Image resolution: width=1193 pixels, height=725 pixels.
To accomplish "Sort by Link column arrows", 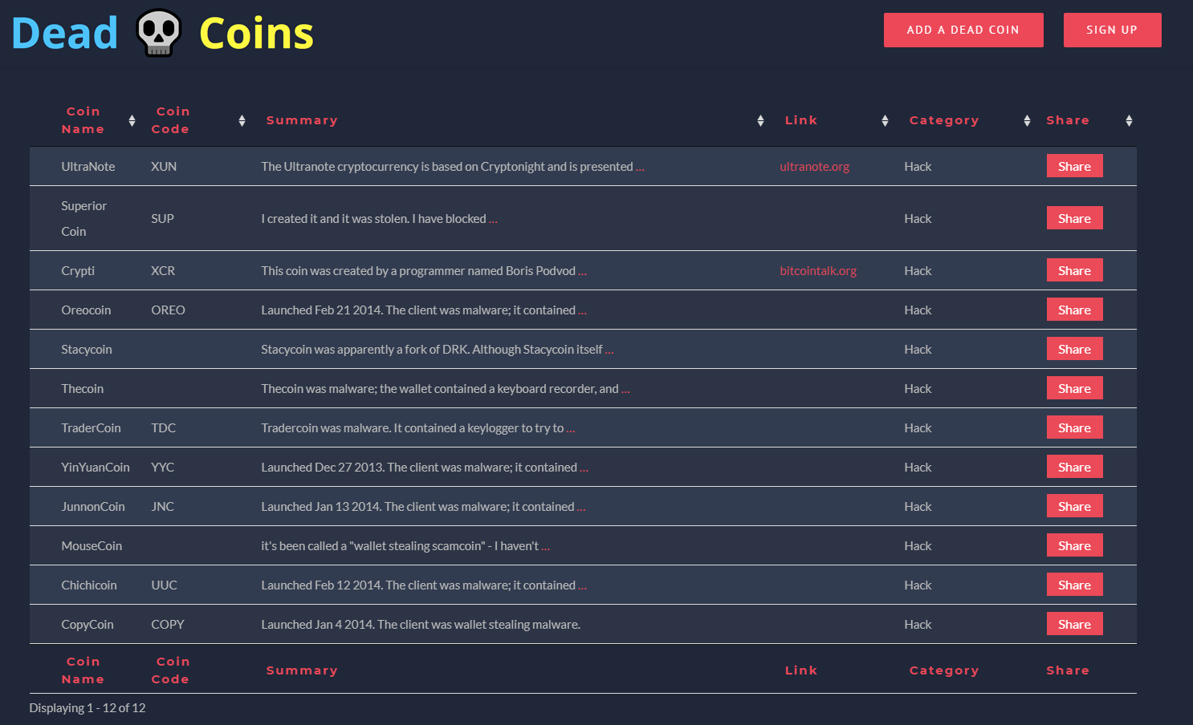I will pos(885,120).
